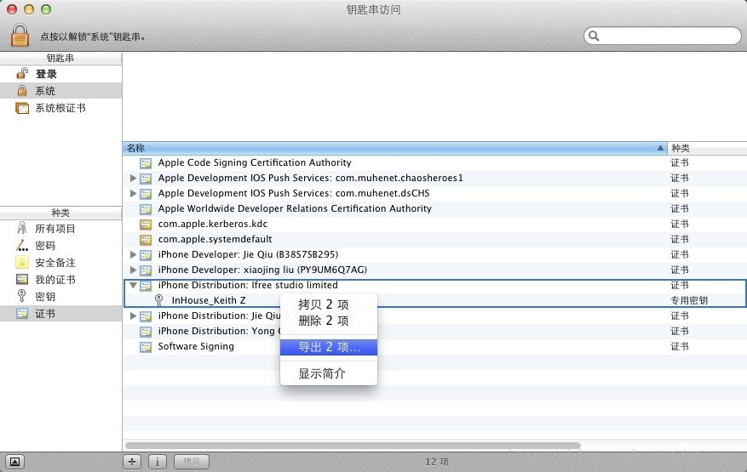The height and width of the screenshot is (472, 747).
Task: Select the 系统 keychain lock icon
Action: point(22,90)
